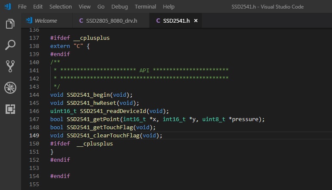Open the File menu
Viewport: 332px width, 190px height.
pos(22,7)
